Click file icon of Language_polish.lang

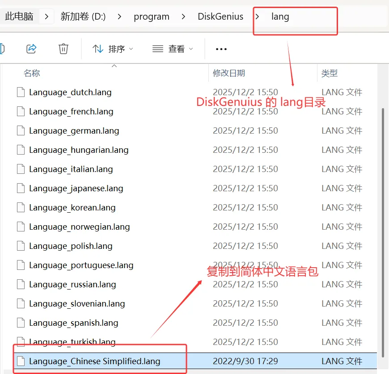21,246
